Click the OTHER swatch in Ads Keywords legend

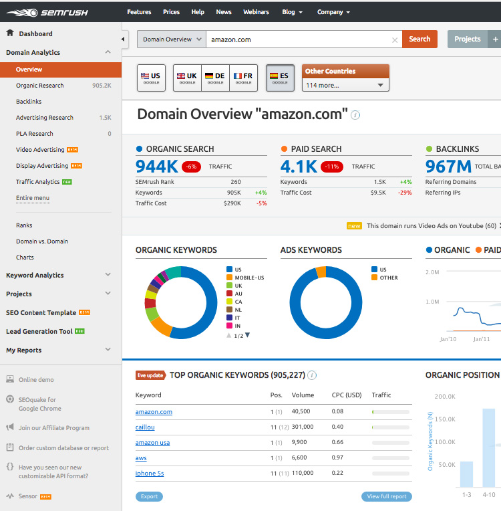pyautogui.click(x=374, y=278)
